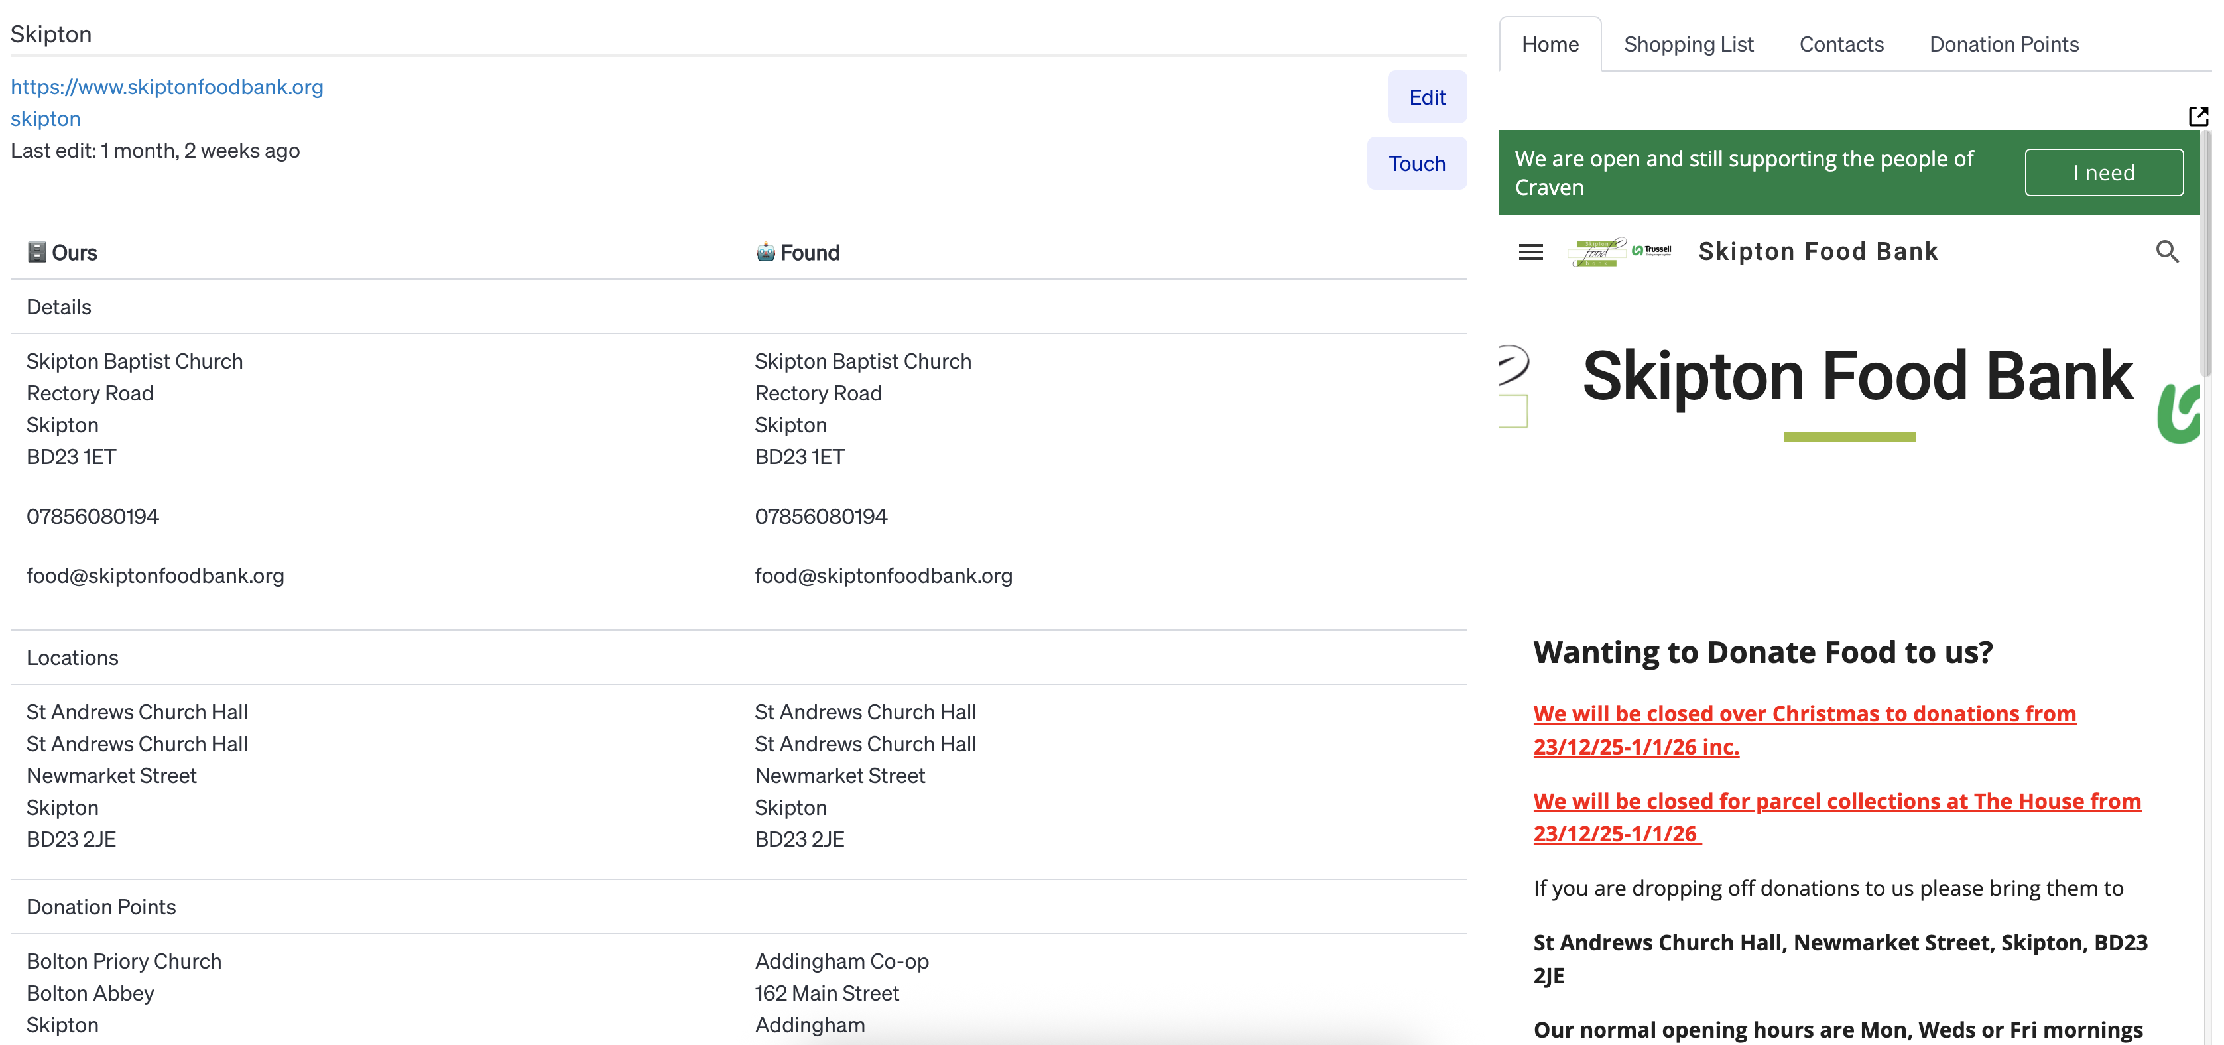Select the Donation Points tab
The image size is (2224, 1045).
2005,44
